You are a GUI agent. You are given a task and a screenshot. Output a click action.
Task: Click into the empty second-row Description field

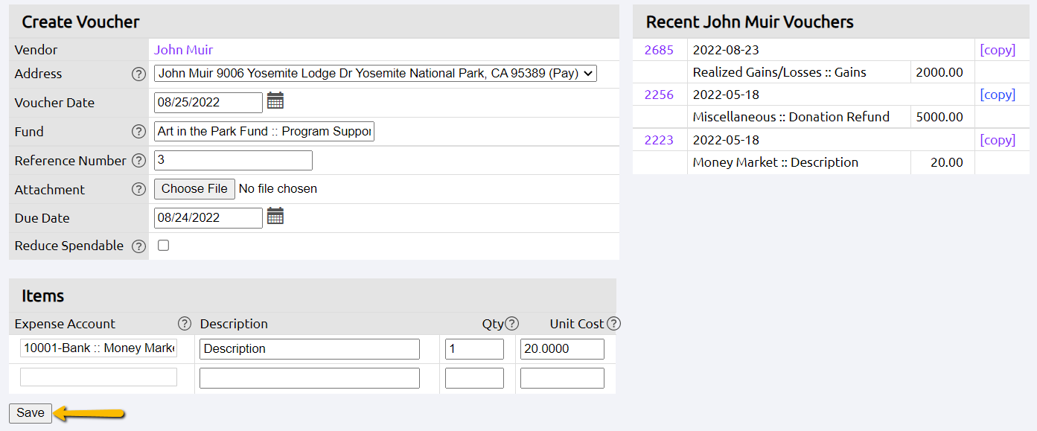(310, 378)
